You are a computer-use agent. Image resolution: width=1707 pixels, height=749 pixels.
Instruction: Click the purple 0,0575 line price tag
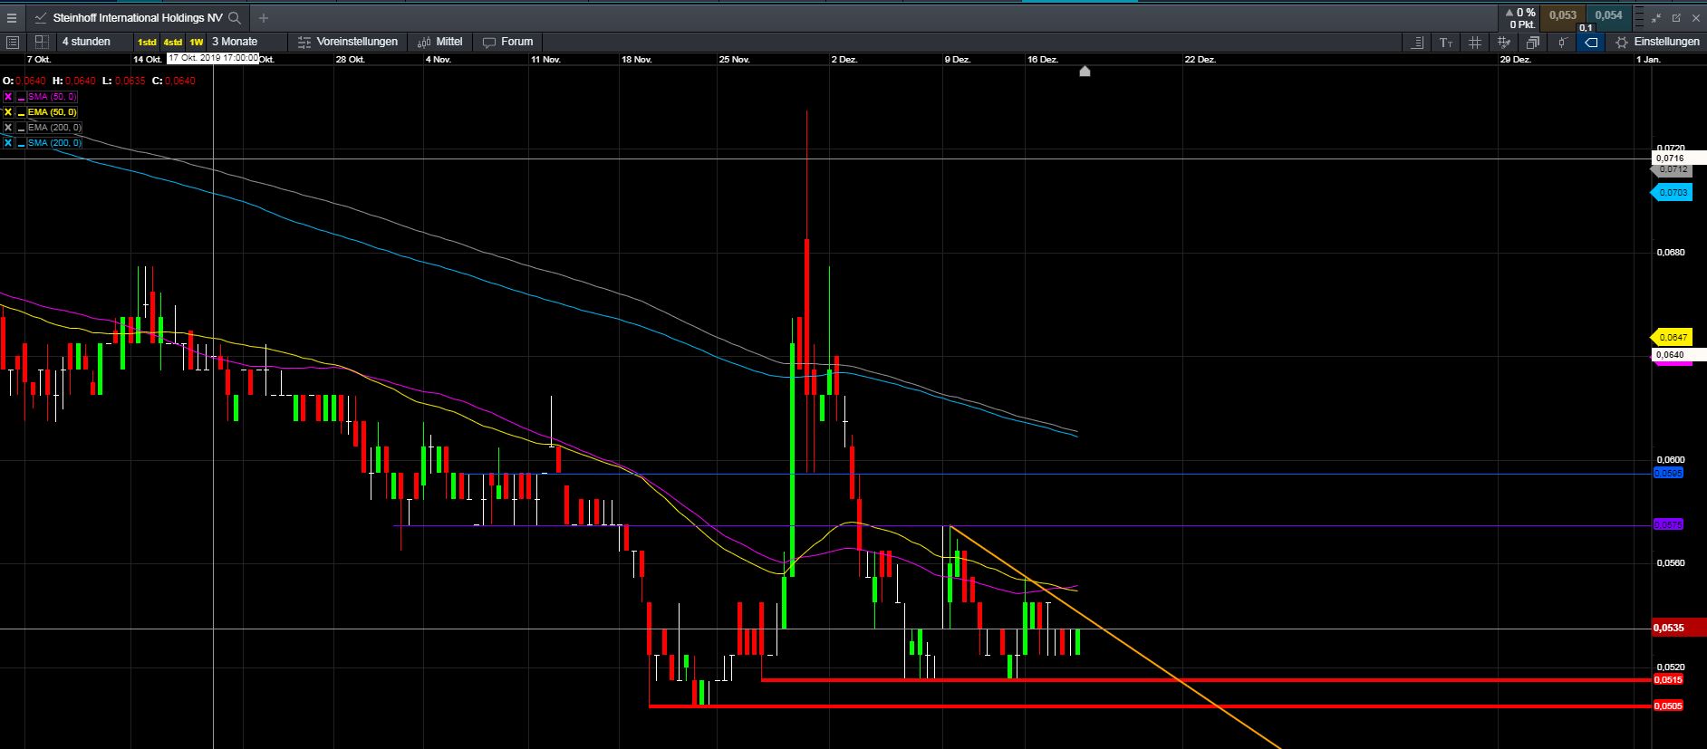(x=1668, y=525)
